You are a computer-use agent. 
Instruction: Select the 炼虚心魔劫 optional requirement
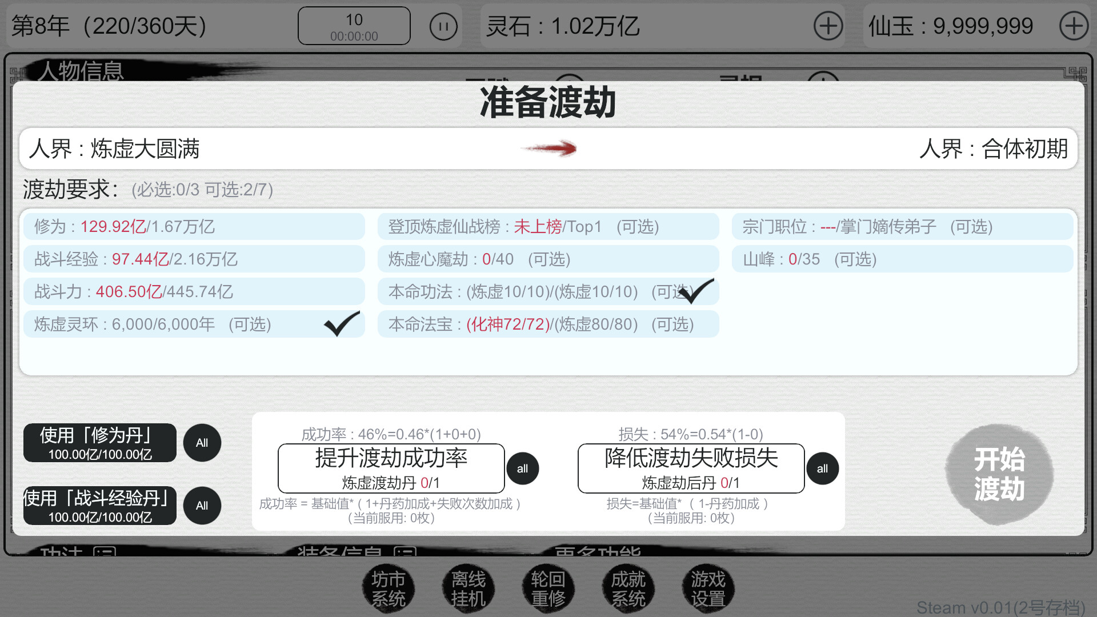pos(548,259)
